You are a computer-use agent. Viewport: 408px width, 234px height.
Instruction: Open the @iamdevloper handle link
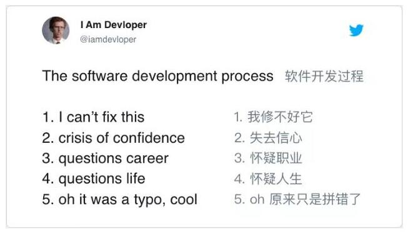[108, 39]
